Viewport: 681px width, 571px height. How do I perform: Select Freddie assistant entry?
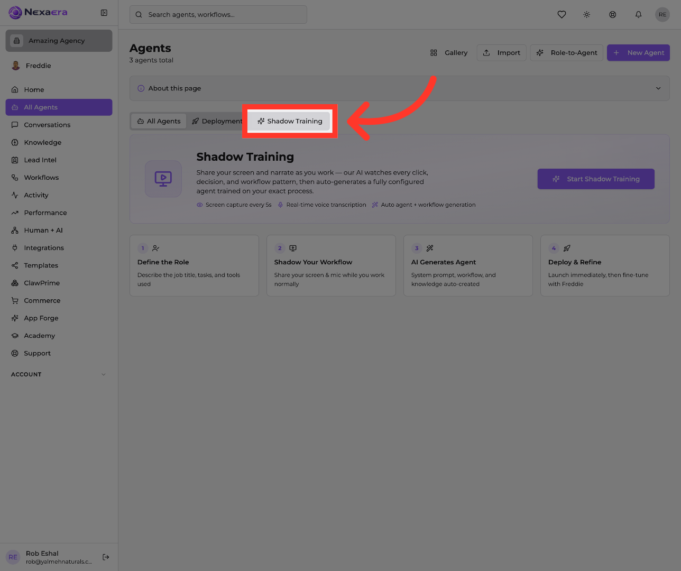click(x=59, y=66)
